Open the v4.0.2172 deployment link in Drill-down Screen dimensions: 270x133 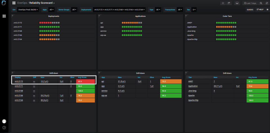[19, 81]
